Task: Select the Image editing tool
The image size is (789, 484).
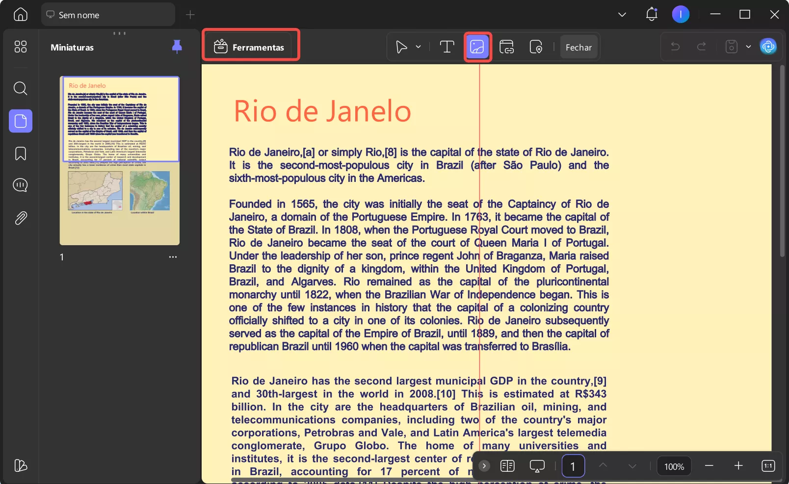Action: tap(477, 47)
